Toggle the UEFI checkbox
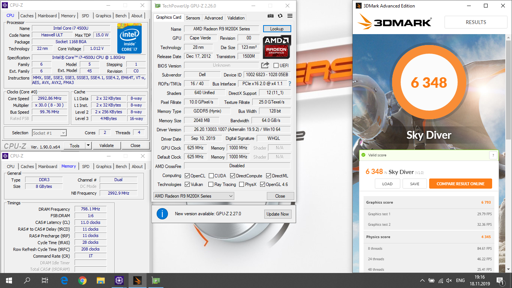Screen dimensions: 512x288 [x=276, y=66]
